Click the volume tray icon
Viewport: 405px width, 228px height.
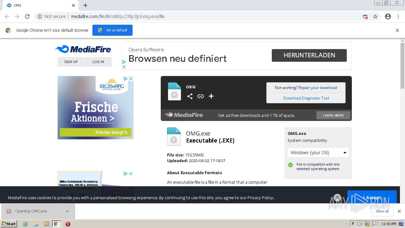click(360, 224)
